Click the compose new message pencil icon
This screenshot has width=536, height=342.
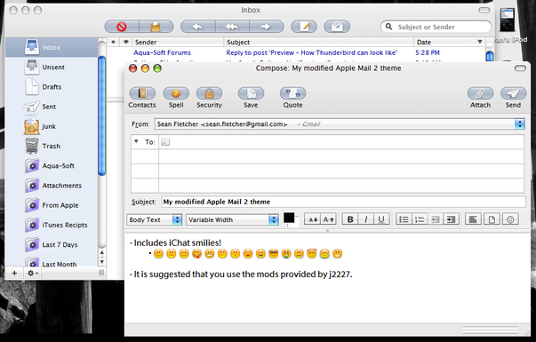coord(304,27)
